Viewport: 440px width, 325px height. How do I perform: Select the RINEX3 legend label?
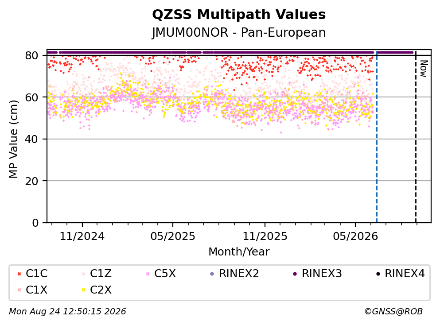[x=322, y=274]
